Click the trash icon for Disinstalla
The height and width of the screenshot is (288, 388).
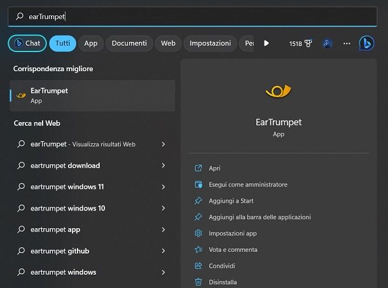pyautogui.click(x=198, y=282)
